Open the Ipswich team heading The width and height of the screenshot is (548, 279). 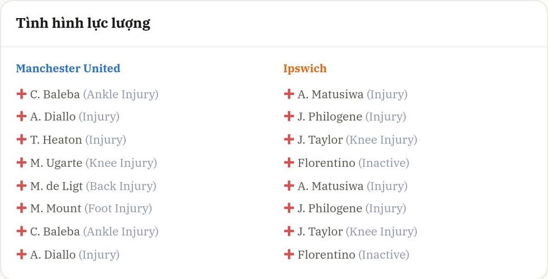coord(305,68)
